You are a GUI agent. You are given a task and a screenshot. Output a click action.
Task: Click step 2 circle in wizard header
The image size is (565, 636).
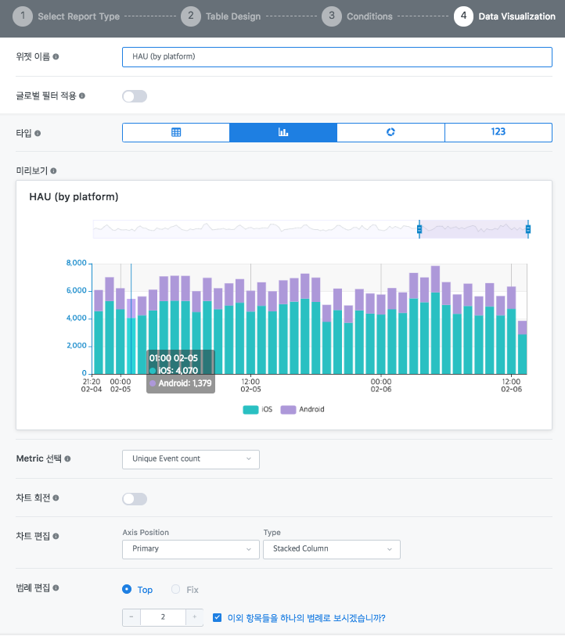(x=191, y=16)
